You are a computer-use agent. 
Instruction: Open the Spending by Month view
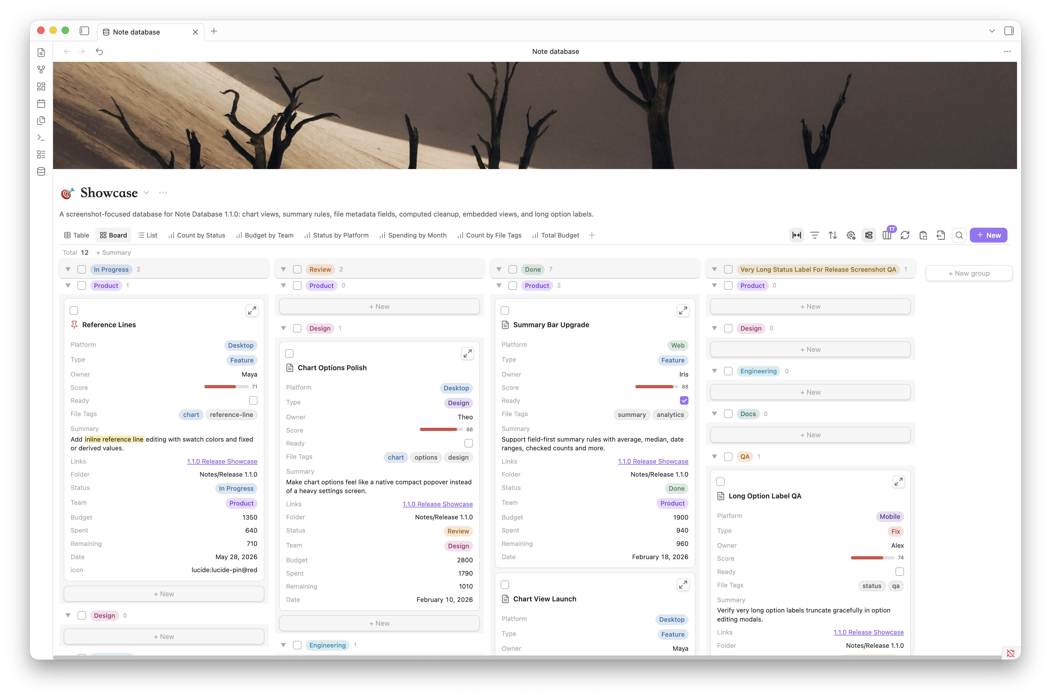[x=413, y=235]
